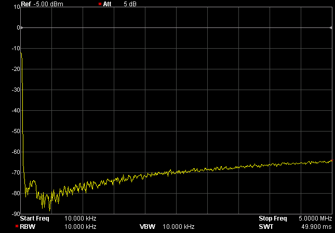Click the VBW label
This screenshot has height=233, width=335.
click(148, 226)
